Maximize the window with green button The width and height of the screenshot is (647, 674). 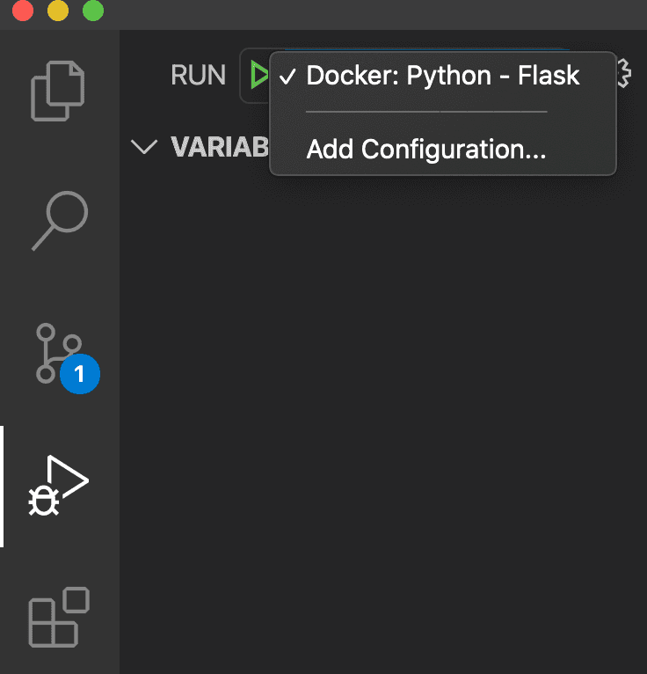(x=92, y=11)
